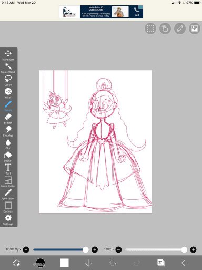
Task: Toggle the selection area button
Action: pos(150,28)
